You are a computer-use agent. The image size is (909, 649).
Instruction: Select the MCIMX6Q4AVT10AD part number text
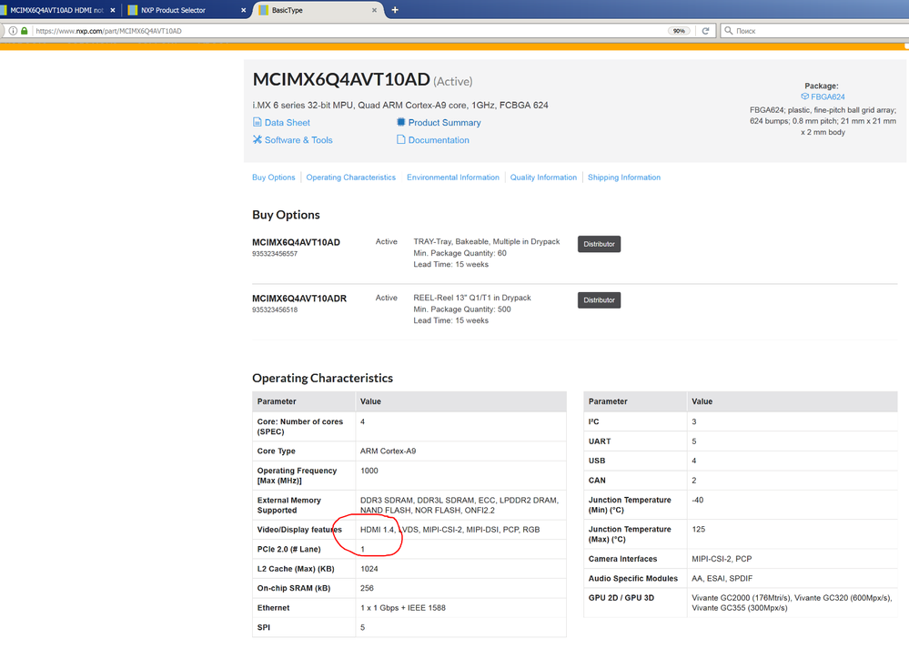tap(296, 242)
